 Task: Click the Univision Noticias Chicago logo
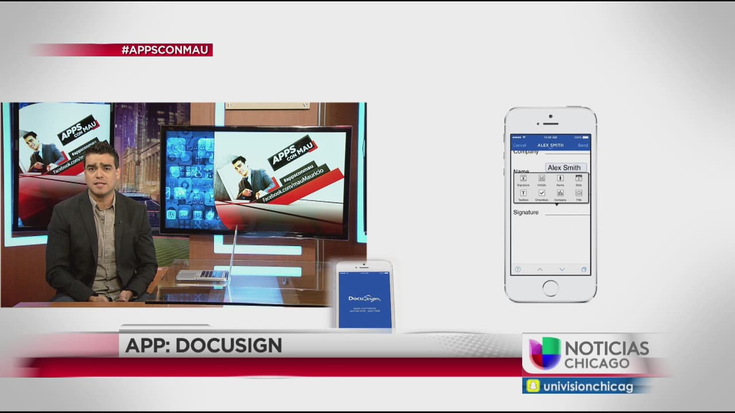(589, 354)
